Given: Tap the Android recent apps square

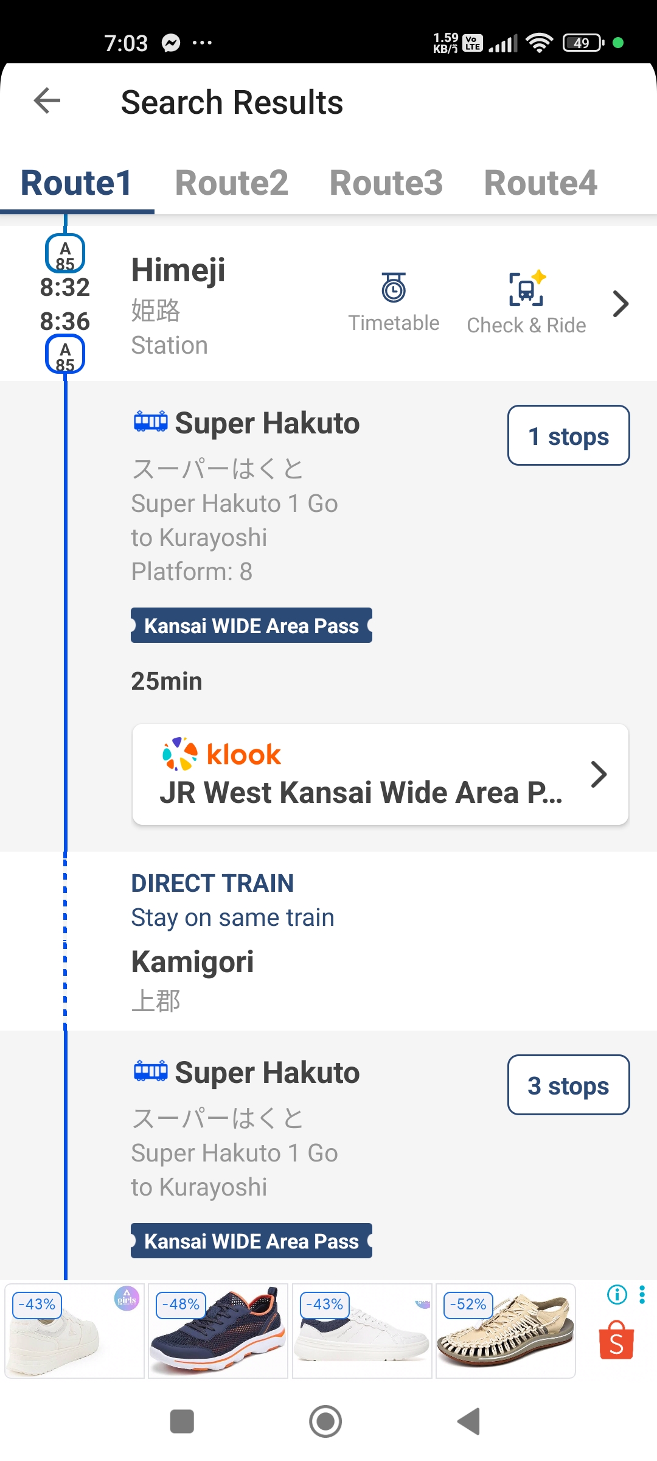Looking at the screenshot, I should click(182, 1421).
